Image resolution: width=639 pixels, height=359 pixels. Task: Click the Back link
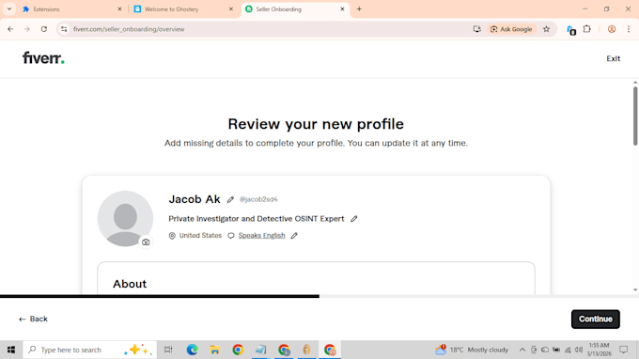click(33, 320)
